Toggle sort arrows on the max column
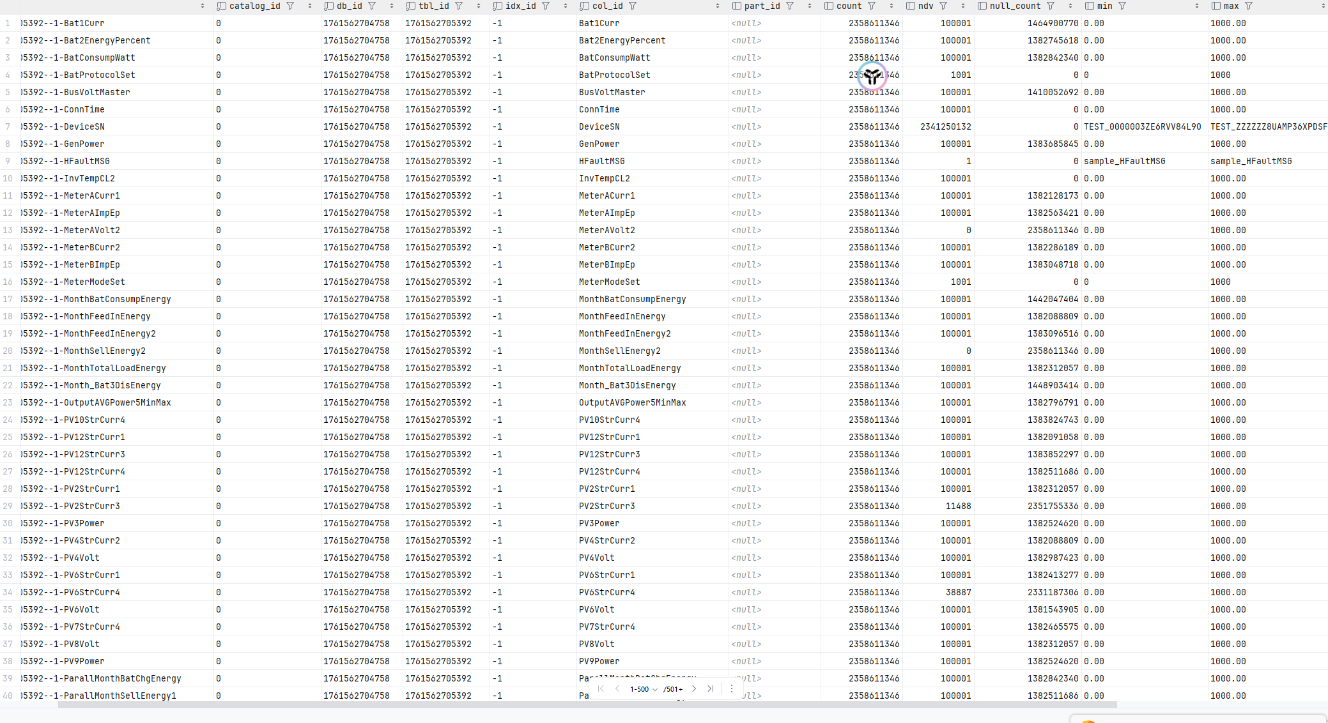This screenshot has height=723, width=1328. coord(1323,6)
